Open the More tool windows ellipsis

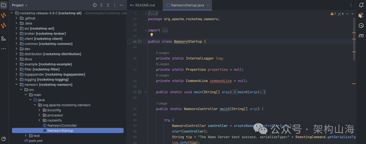tap(3, 49)
